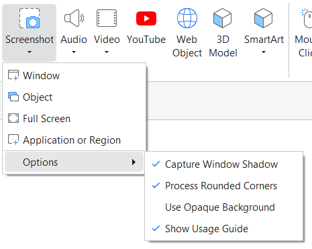This screenshot has width=312, height=249.
Task: Choose Full Screen capture option
Action: pos(74,118)
